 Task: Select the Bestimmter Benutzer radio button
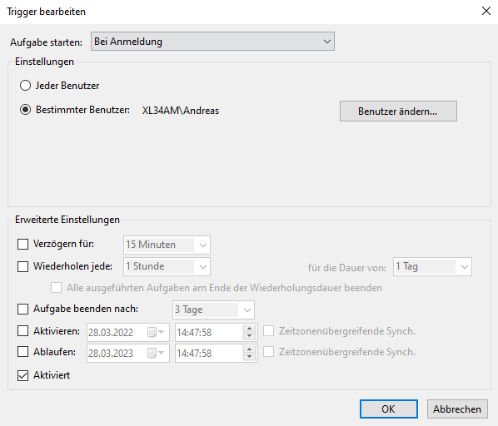coord(26,110)
